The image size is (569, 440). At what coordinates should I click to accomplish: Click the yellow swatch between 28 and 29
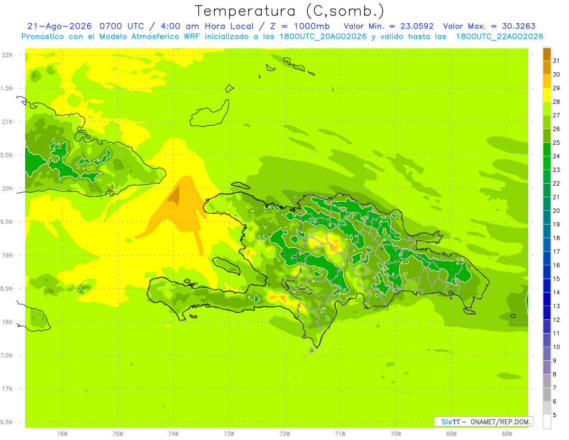click(547, 95)
